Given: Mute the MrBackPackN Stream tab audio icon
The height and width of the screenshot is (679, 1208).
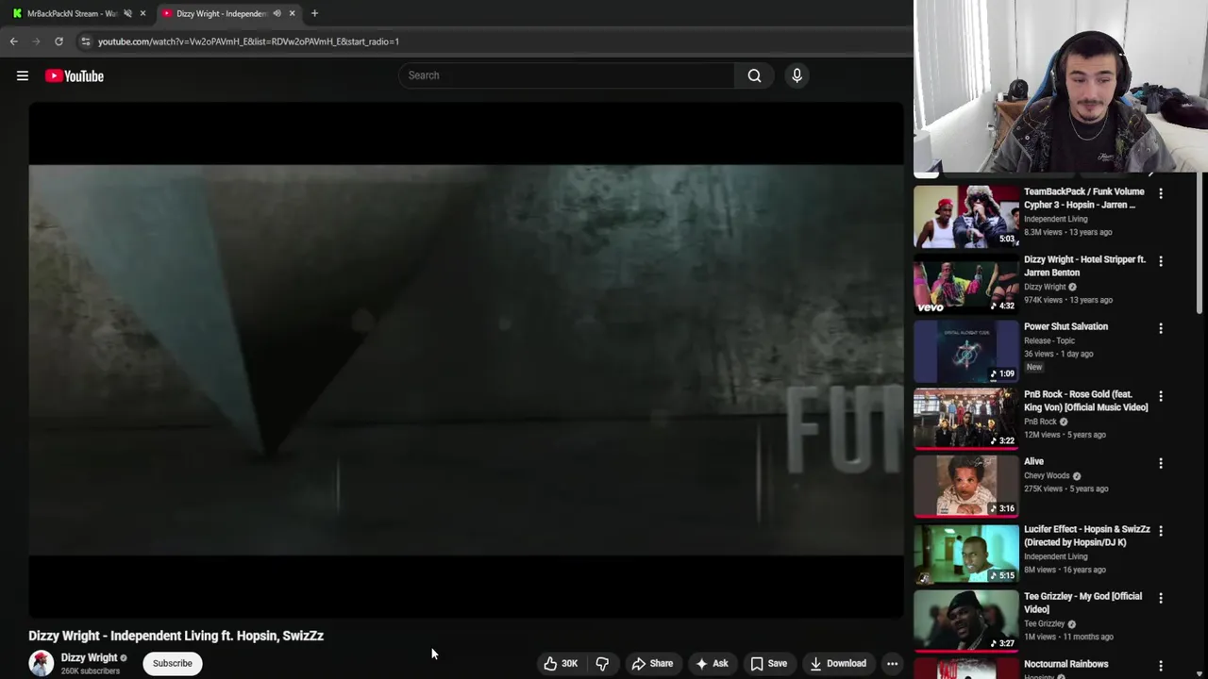Looking at the screenshot, I should 127,13.
